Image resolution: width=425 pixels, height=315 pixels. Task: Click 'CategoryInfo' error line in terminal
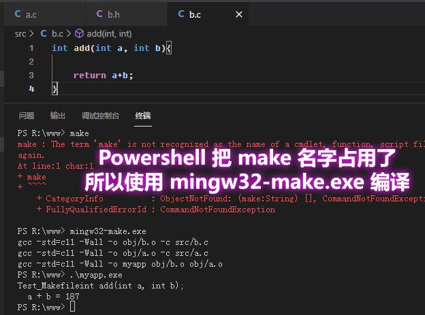pos(230,199)
